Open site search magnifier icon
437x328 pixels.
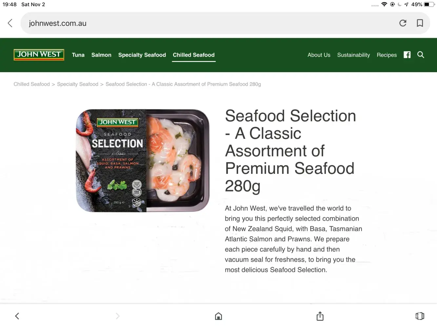421,55
